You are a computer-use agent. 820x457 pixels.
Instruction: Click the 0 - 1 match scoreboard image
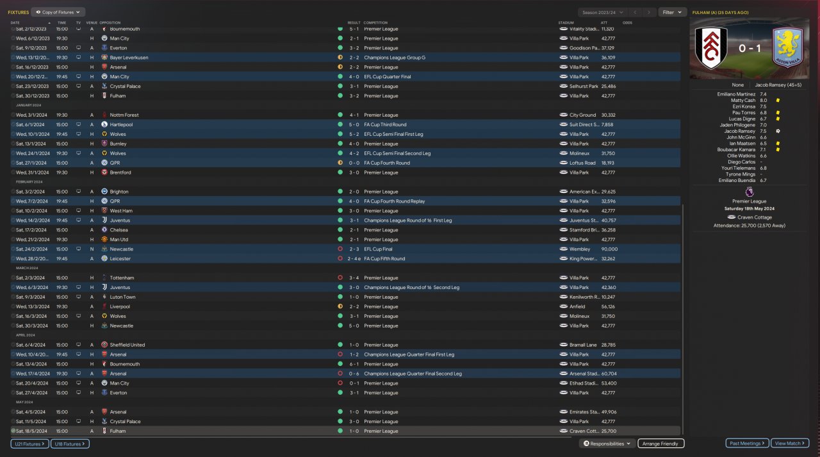(750, 49)
